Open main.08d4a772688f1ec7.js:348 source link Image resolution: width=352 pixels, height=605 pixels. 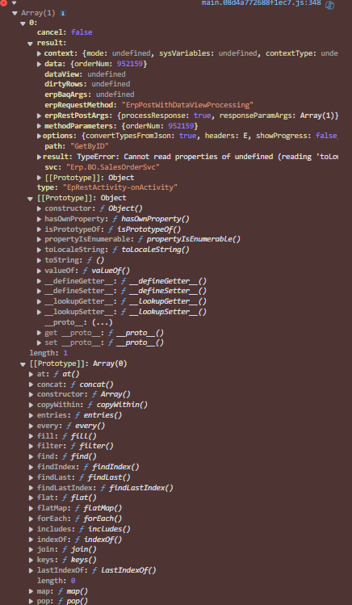(x=261, y=2)
